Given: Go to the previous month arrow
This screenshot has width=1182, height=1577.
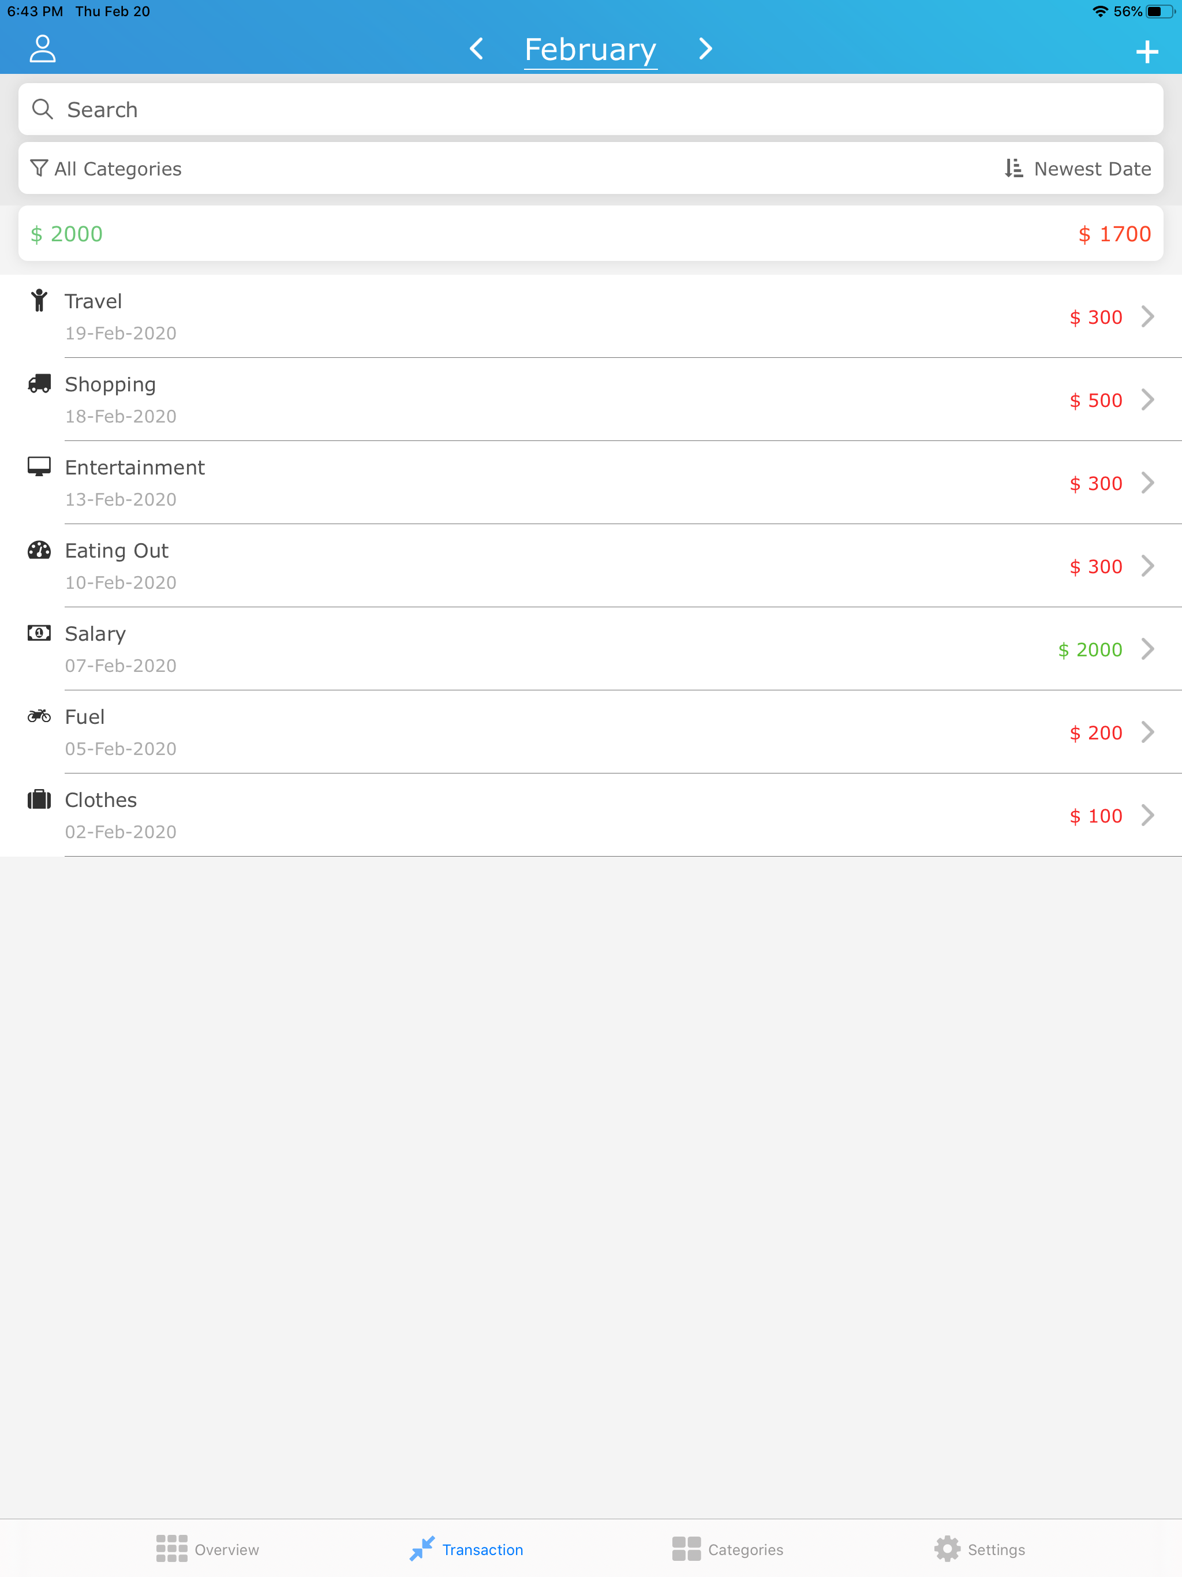Looking at the screenshot, I should pyautogui.click(x=477, y=49).
